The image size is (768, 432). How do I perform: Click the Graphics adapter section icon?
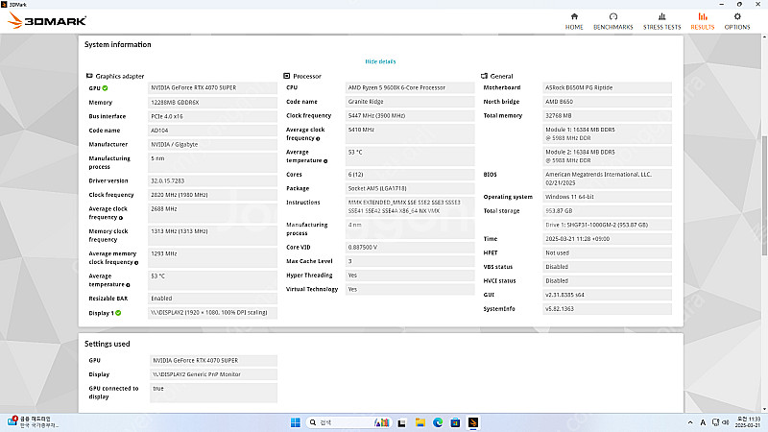89,76
